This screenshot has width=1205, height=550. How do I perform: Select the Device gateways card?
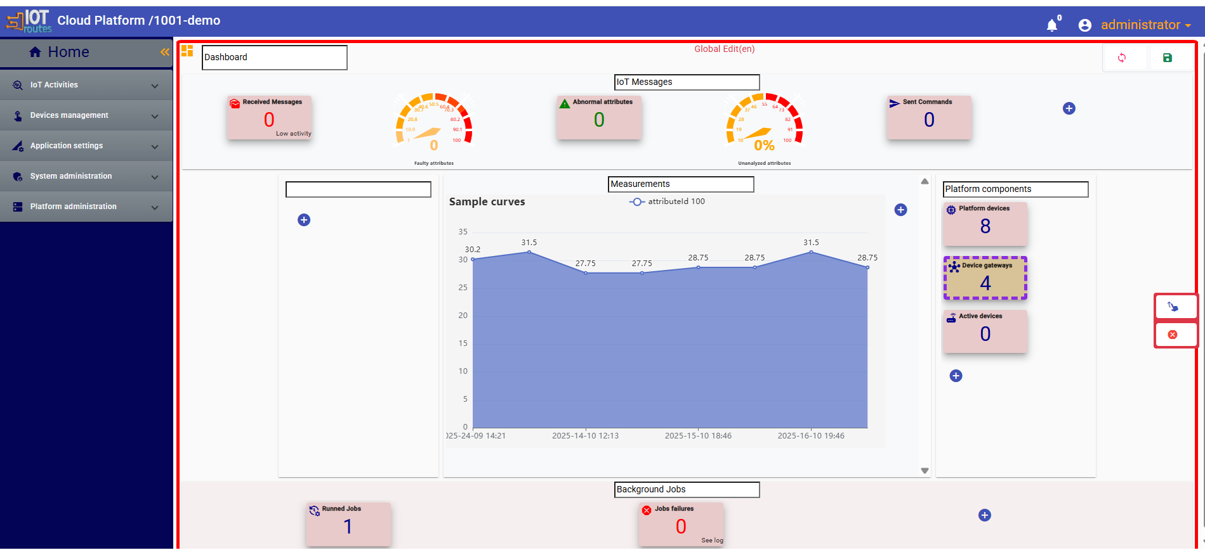click(x=985, y=278)
